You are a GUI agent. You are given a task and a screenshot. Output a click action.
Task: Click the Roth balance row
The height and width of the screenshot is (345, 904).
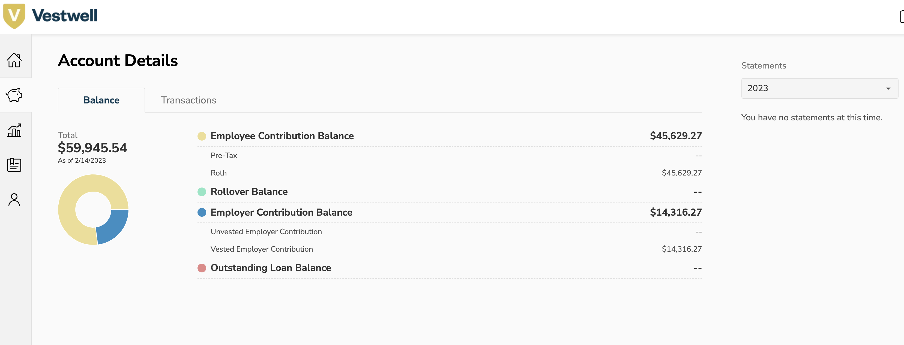coord(218,173)
